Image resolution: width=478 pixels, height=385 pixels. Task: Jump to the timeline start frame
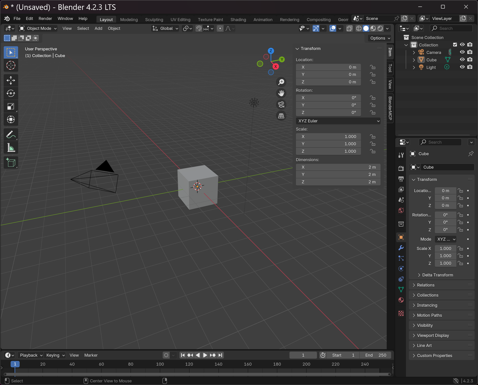tap(183, 355)
